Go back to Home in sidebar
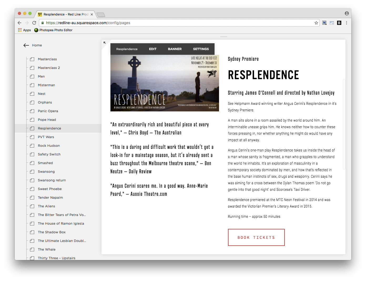This screenshot has height=281, width=366. (33, 45)
